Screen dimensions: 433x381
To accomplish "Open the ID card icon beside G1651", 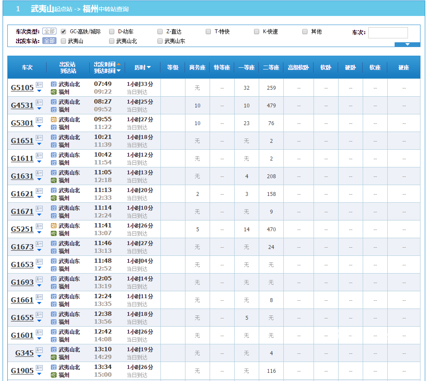I will pos(39,138).
